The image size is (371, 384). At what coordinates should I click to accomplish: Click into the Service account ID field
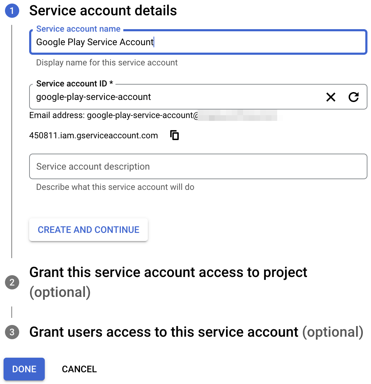[x=178, y=97]
